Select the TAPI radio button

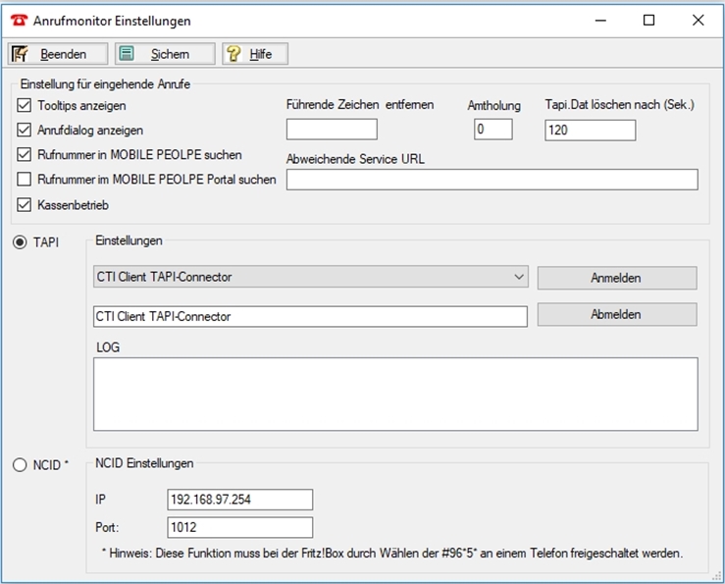[x=20, y=242]
